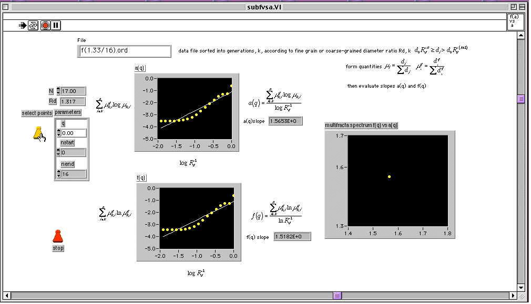The height and width of the screenshot is (304, 531).
Task: Click the f(q) slope indicator value
Action: [292, 237]
